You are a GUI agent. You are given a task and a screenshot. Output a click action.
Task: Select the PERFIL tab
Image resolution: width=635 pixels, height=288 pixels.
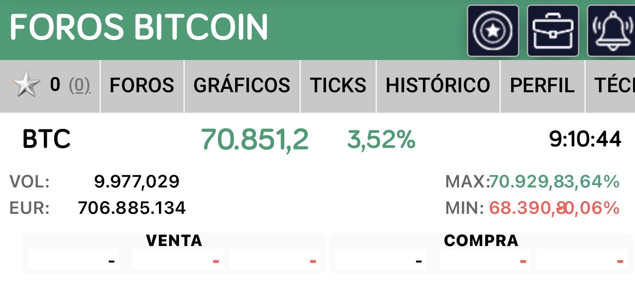[x=542, y=86]
